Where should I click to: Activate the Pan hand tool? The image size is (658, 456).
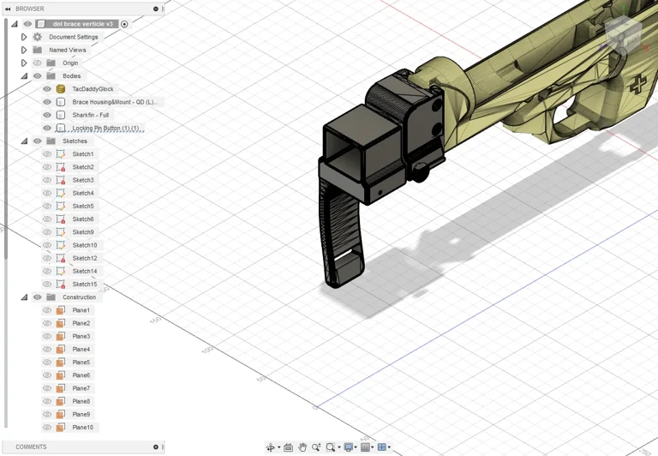302,447
